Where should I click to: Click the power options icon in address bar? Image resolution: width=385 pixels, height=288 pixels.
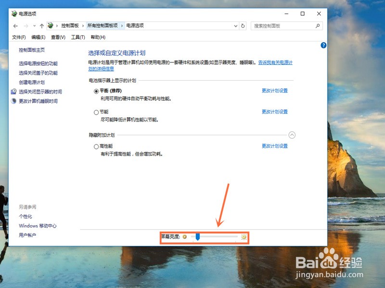[50, 26]
